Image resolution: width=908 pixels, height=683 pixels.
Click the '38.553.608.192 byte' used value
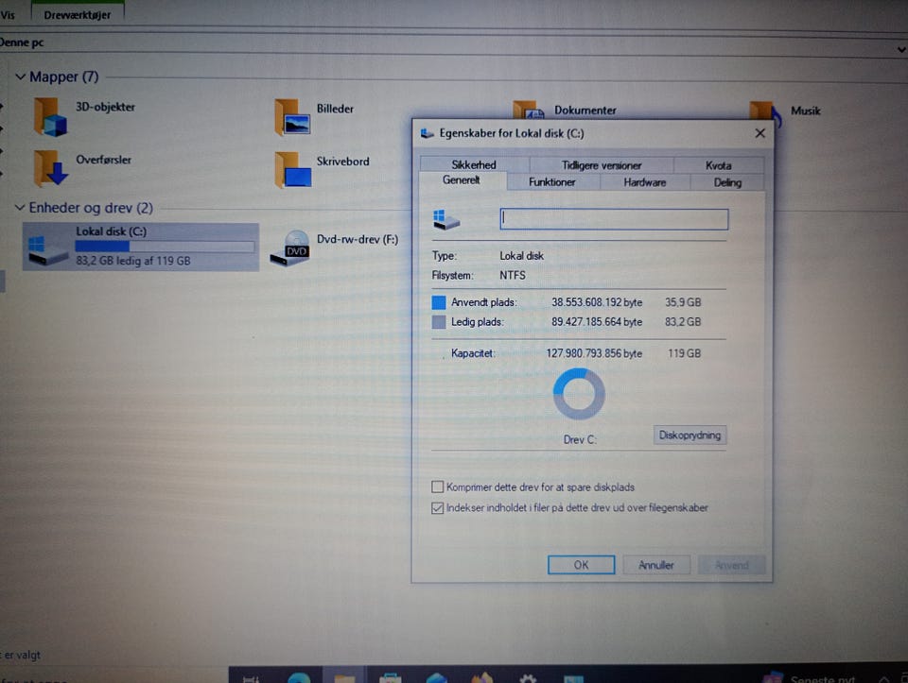597,302
